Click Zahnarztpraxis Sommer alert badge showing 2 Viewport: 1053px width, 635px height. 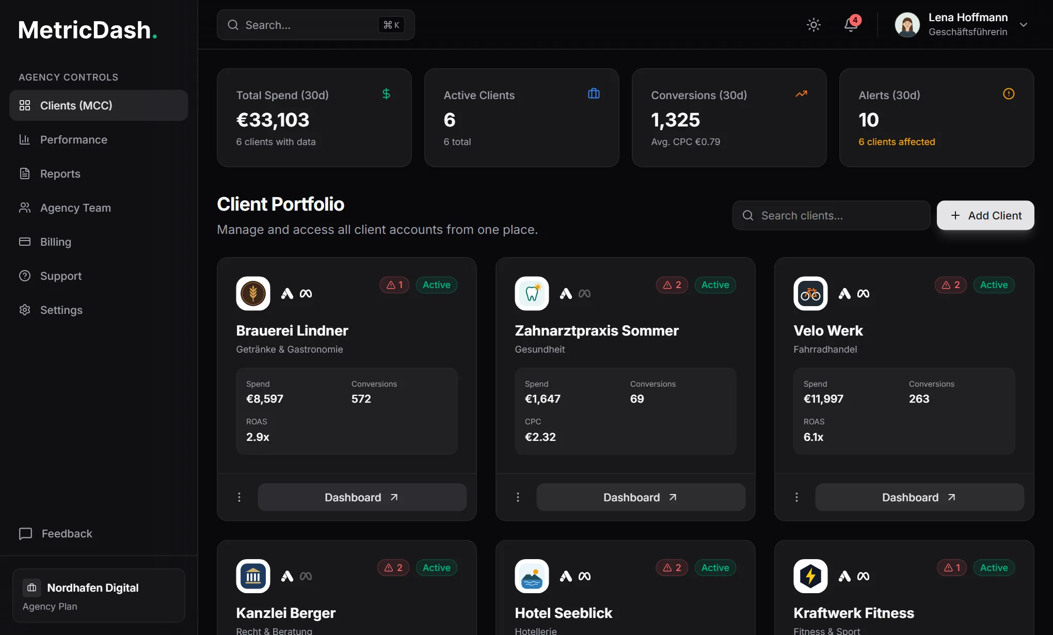(x=672, y=285)
